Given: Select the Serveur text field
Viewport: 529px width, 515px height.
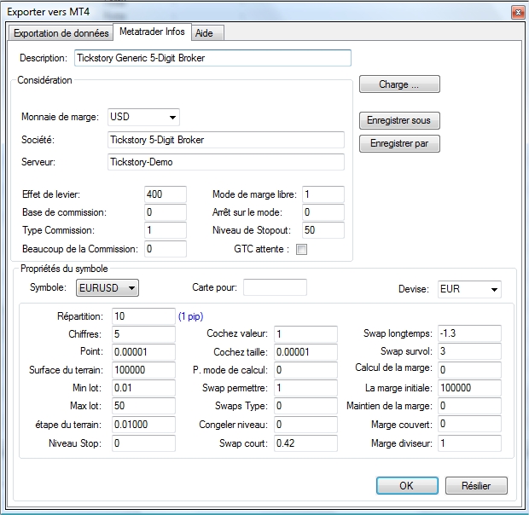Looking at the screenshot, I should (226, 162).
